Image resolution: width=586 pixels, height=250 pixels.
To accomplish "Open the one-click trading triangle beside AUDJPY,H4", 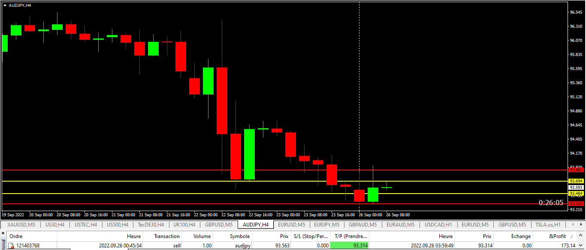I will 5,5.
